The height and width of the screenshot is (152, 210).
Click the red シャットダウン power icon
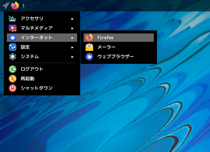(x=13, y=88)
